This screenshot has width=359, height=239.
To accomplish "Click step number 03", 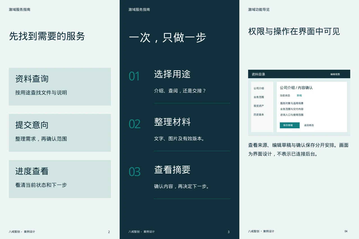I will [134, 172].
